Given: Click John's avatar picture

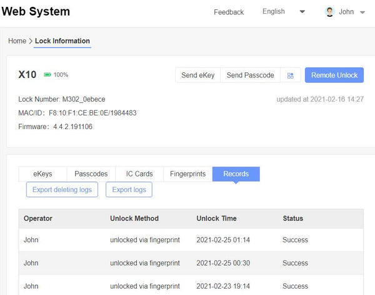Looking at the screenshot, I should coord(329,12).
